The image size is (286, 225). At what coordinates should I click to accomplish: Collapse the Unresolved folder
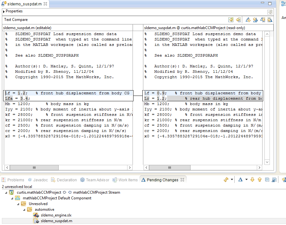[x=18, y=204]
